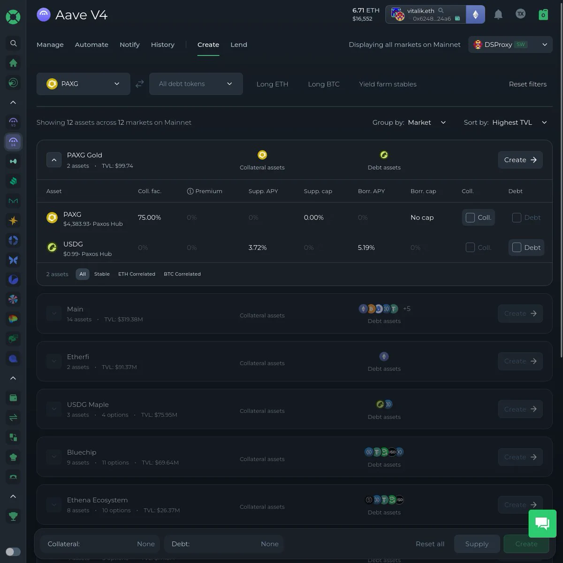Screen dimensions: 563x563
Task: Collapse the PAXG Gold market
Action: [x=54, y=160]
